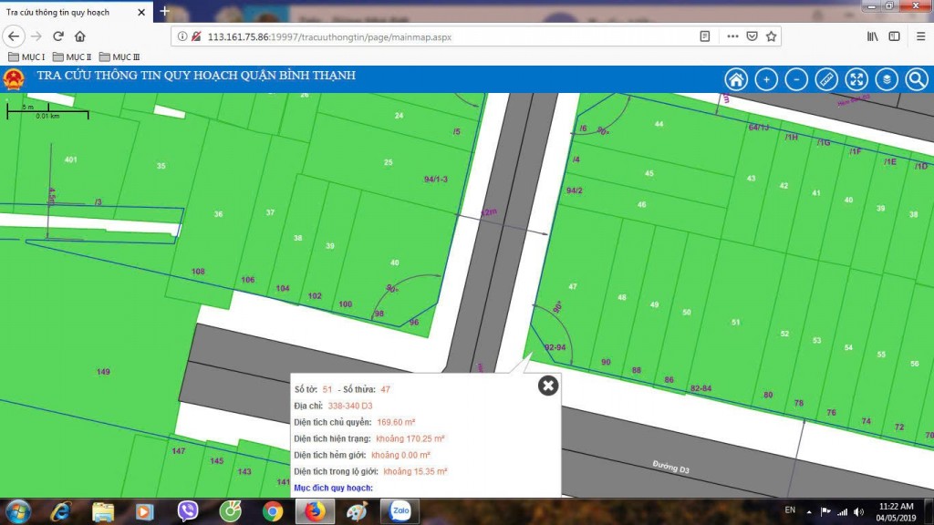Open page actions three-dot menu
This screenshot has width=934, height=525.
coord(732,36)
